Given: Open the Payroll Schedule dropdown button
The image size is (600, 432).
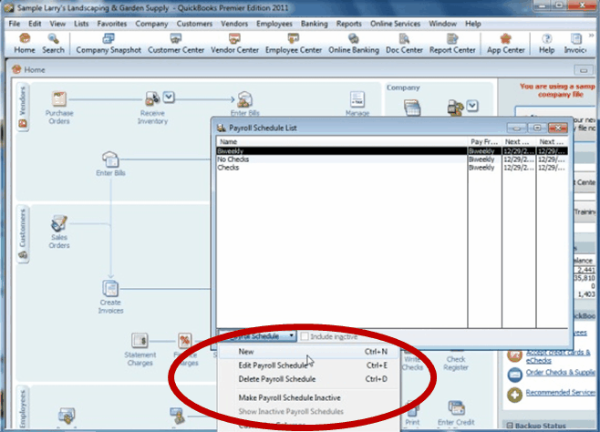Looking at the screenshot, I should point(258,336).
